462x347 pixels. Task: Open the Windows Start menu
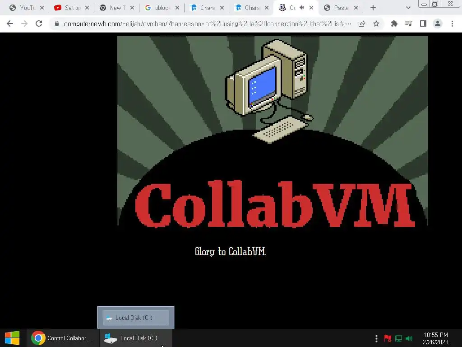(12, 338)
